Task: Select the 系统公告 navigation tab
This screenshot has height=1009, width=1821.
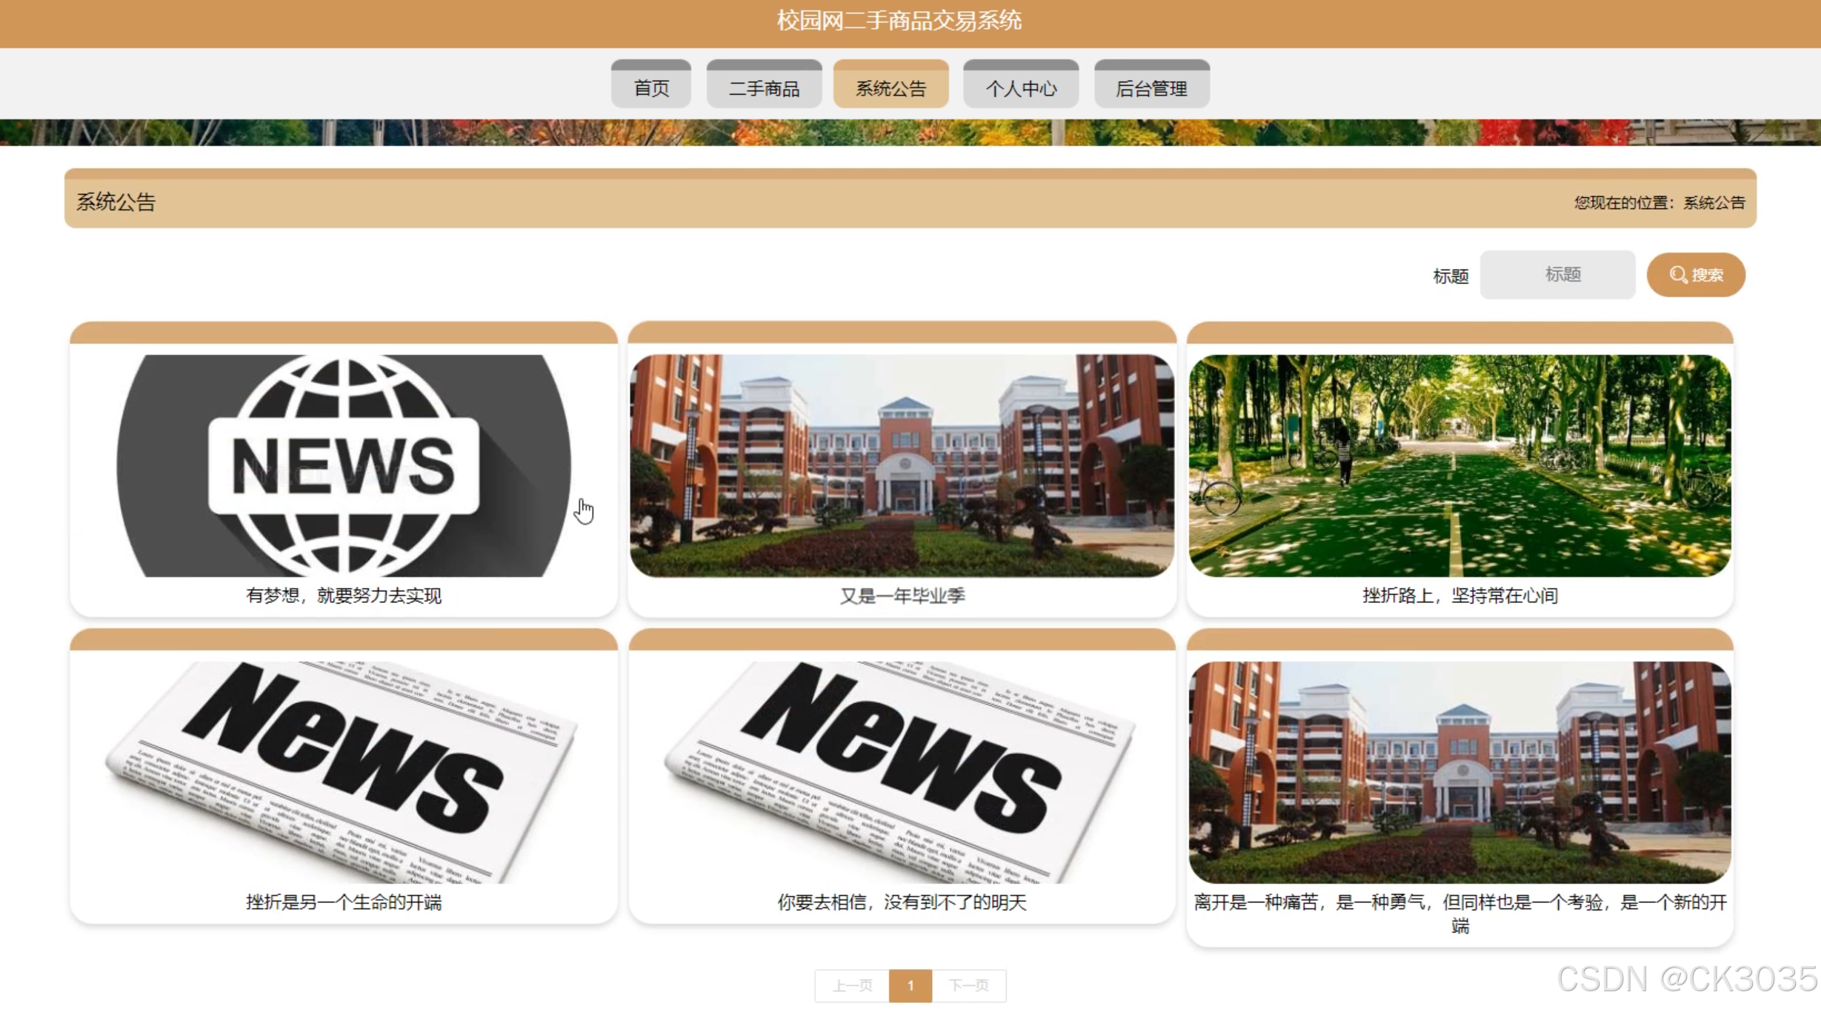Action: [890, 87]
